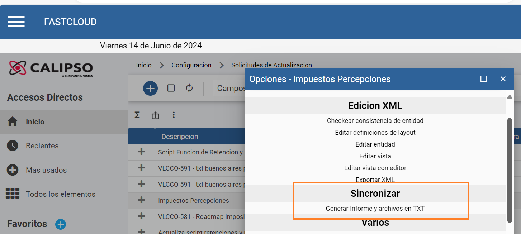Choose Editar definiciones de layout option
The width and height of the screenshot is (521, 234).
pos(375,133)
